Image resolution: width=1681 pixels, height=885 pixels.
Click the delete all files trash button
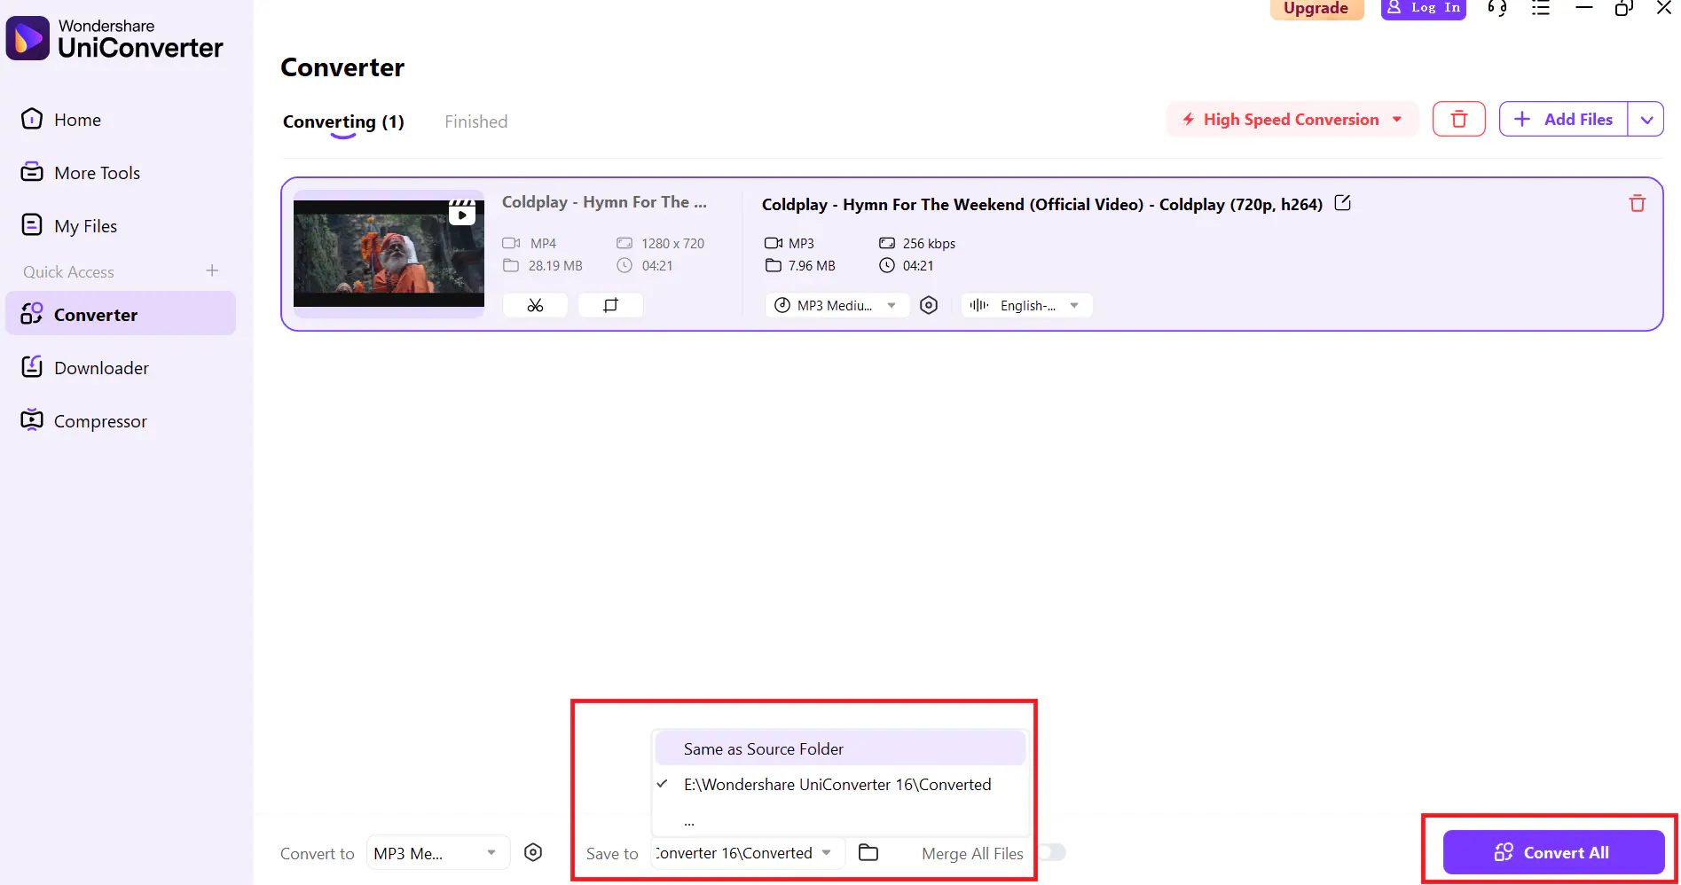[1458, 119]
